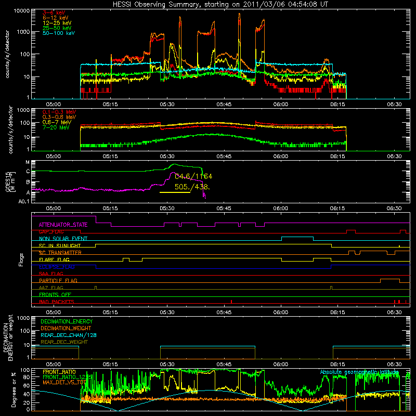Screen dimensions: 416x416
Task: Select the red 0.1-0.3 MeV legend label
Action: (x=59, y=112)
